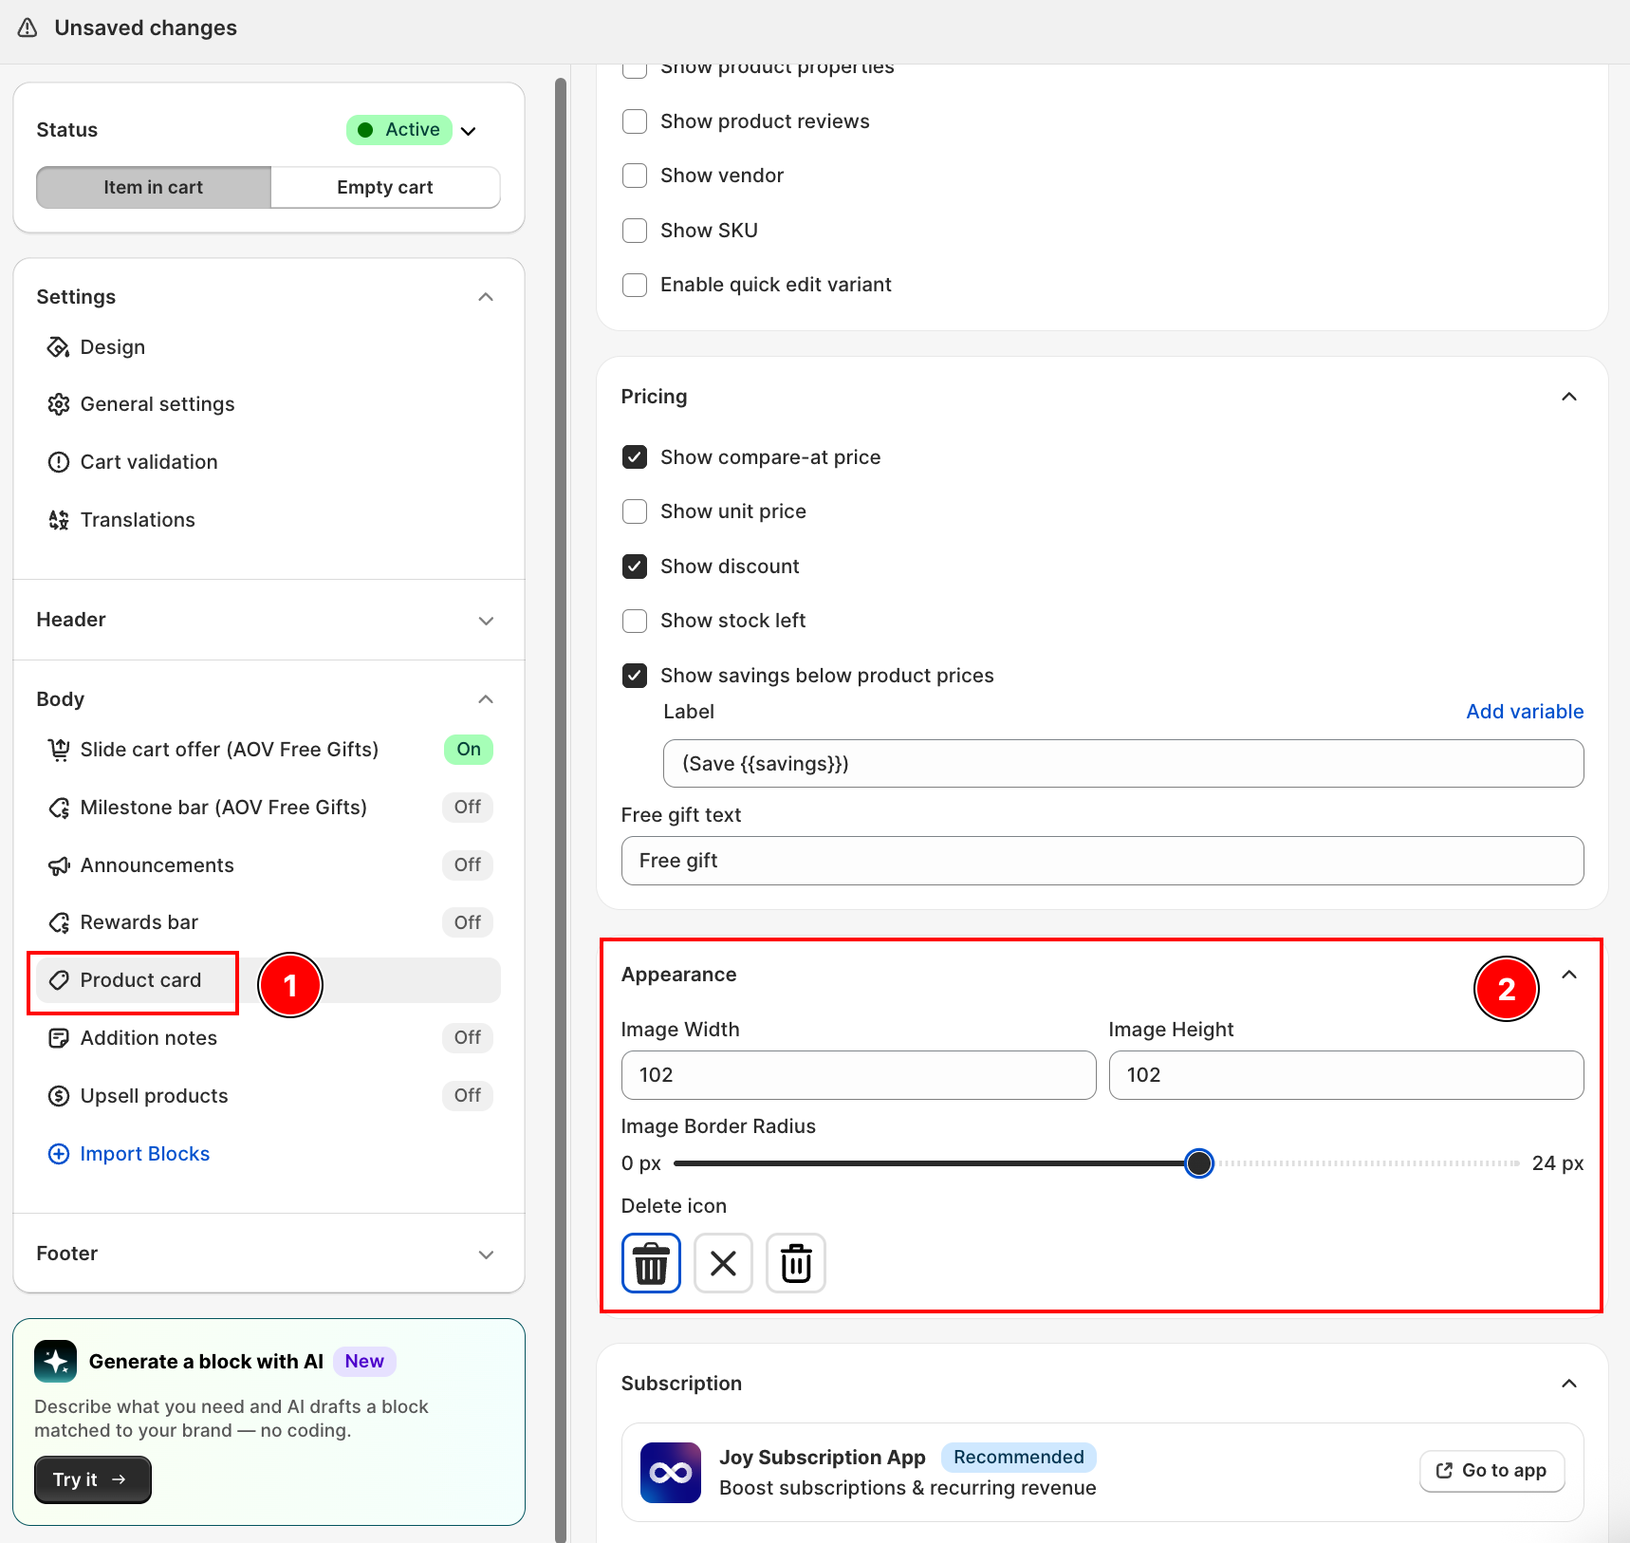Click Add variable link
Viewport: 1630px width, 1543px height.
(x=1525, y=712)
